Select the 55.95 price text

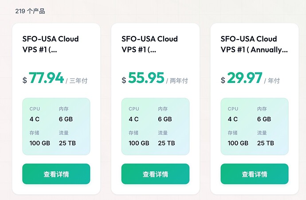146,78
